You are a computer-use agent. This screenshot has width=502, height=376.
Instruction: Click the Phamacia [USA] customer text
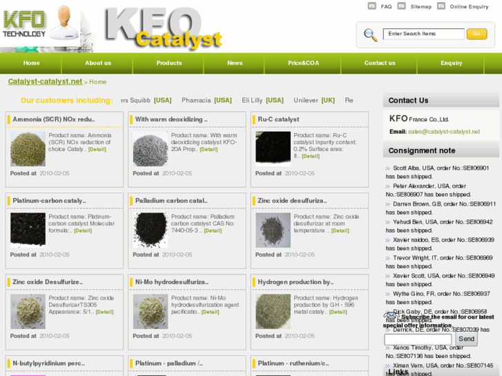point(206,100)
